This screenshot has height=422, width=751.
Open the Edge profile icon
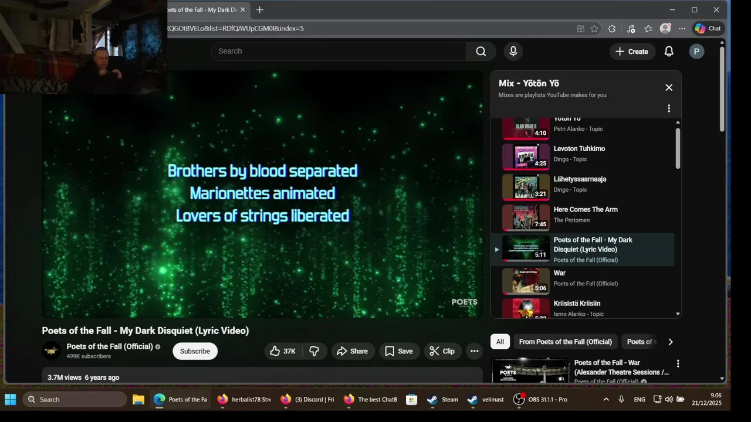[x=665, y=28]
